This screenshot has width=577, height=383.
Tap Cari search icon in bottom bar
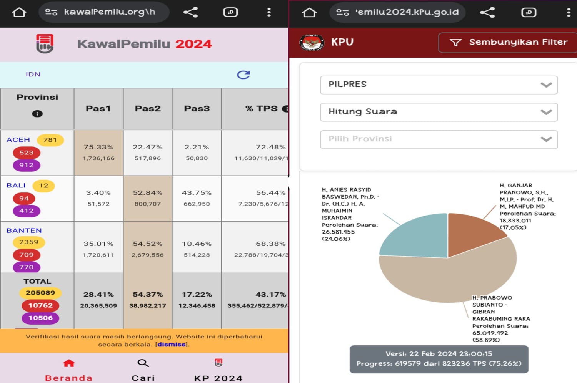pyautogui.click(x=143, y=363)
